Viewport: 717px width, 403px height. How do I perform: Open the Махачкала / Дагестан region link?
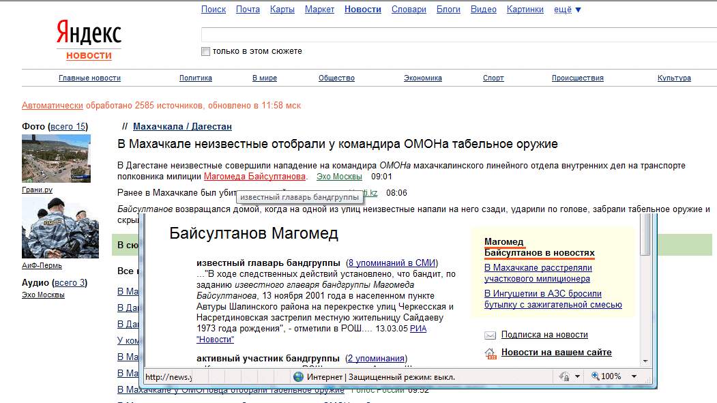[182, 127]
